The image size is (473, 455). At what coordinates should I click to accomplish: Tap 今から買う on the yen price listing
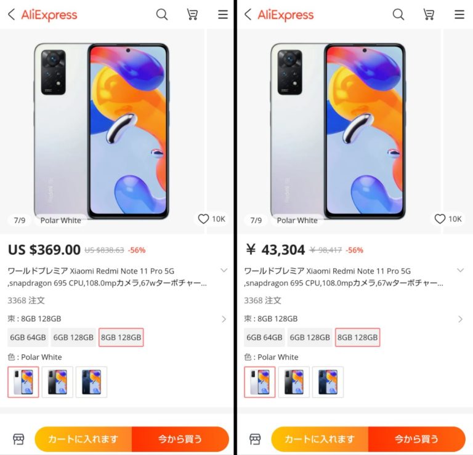[416, 439]
